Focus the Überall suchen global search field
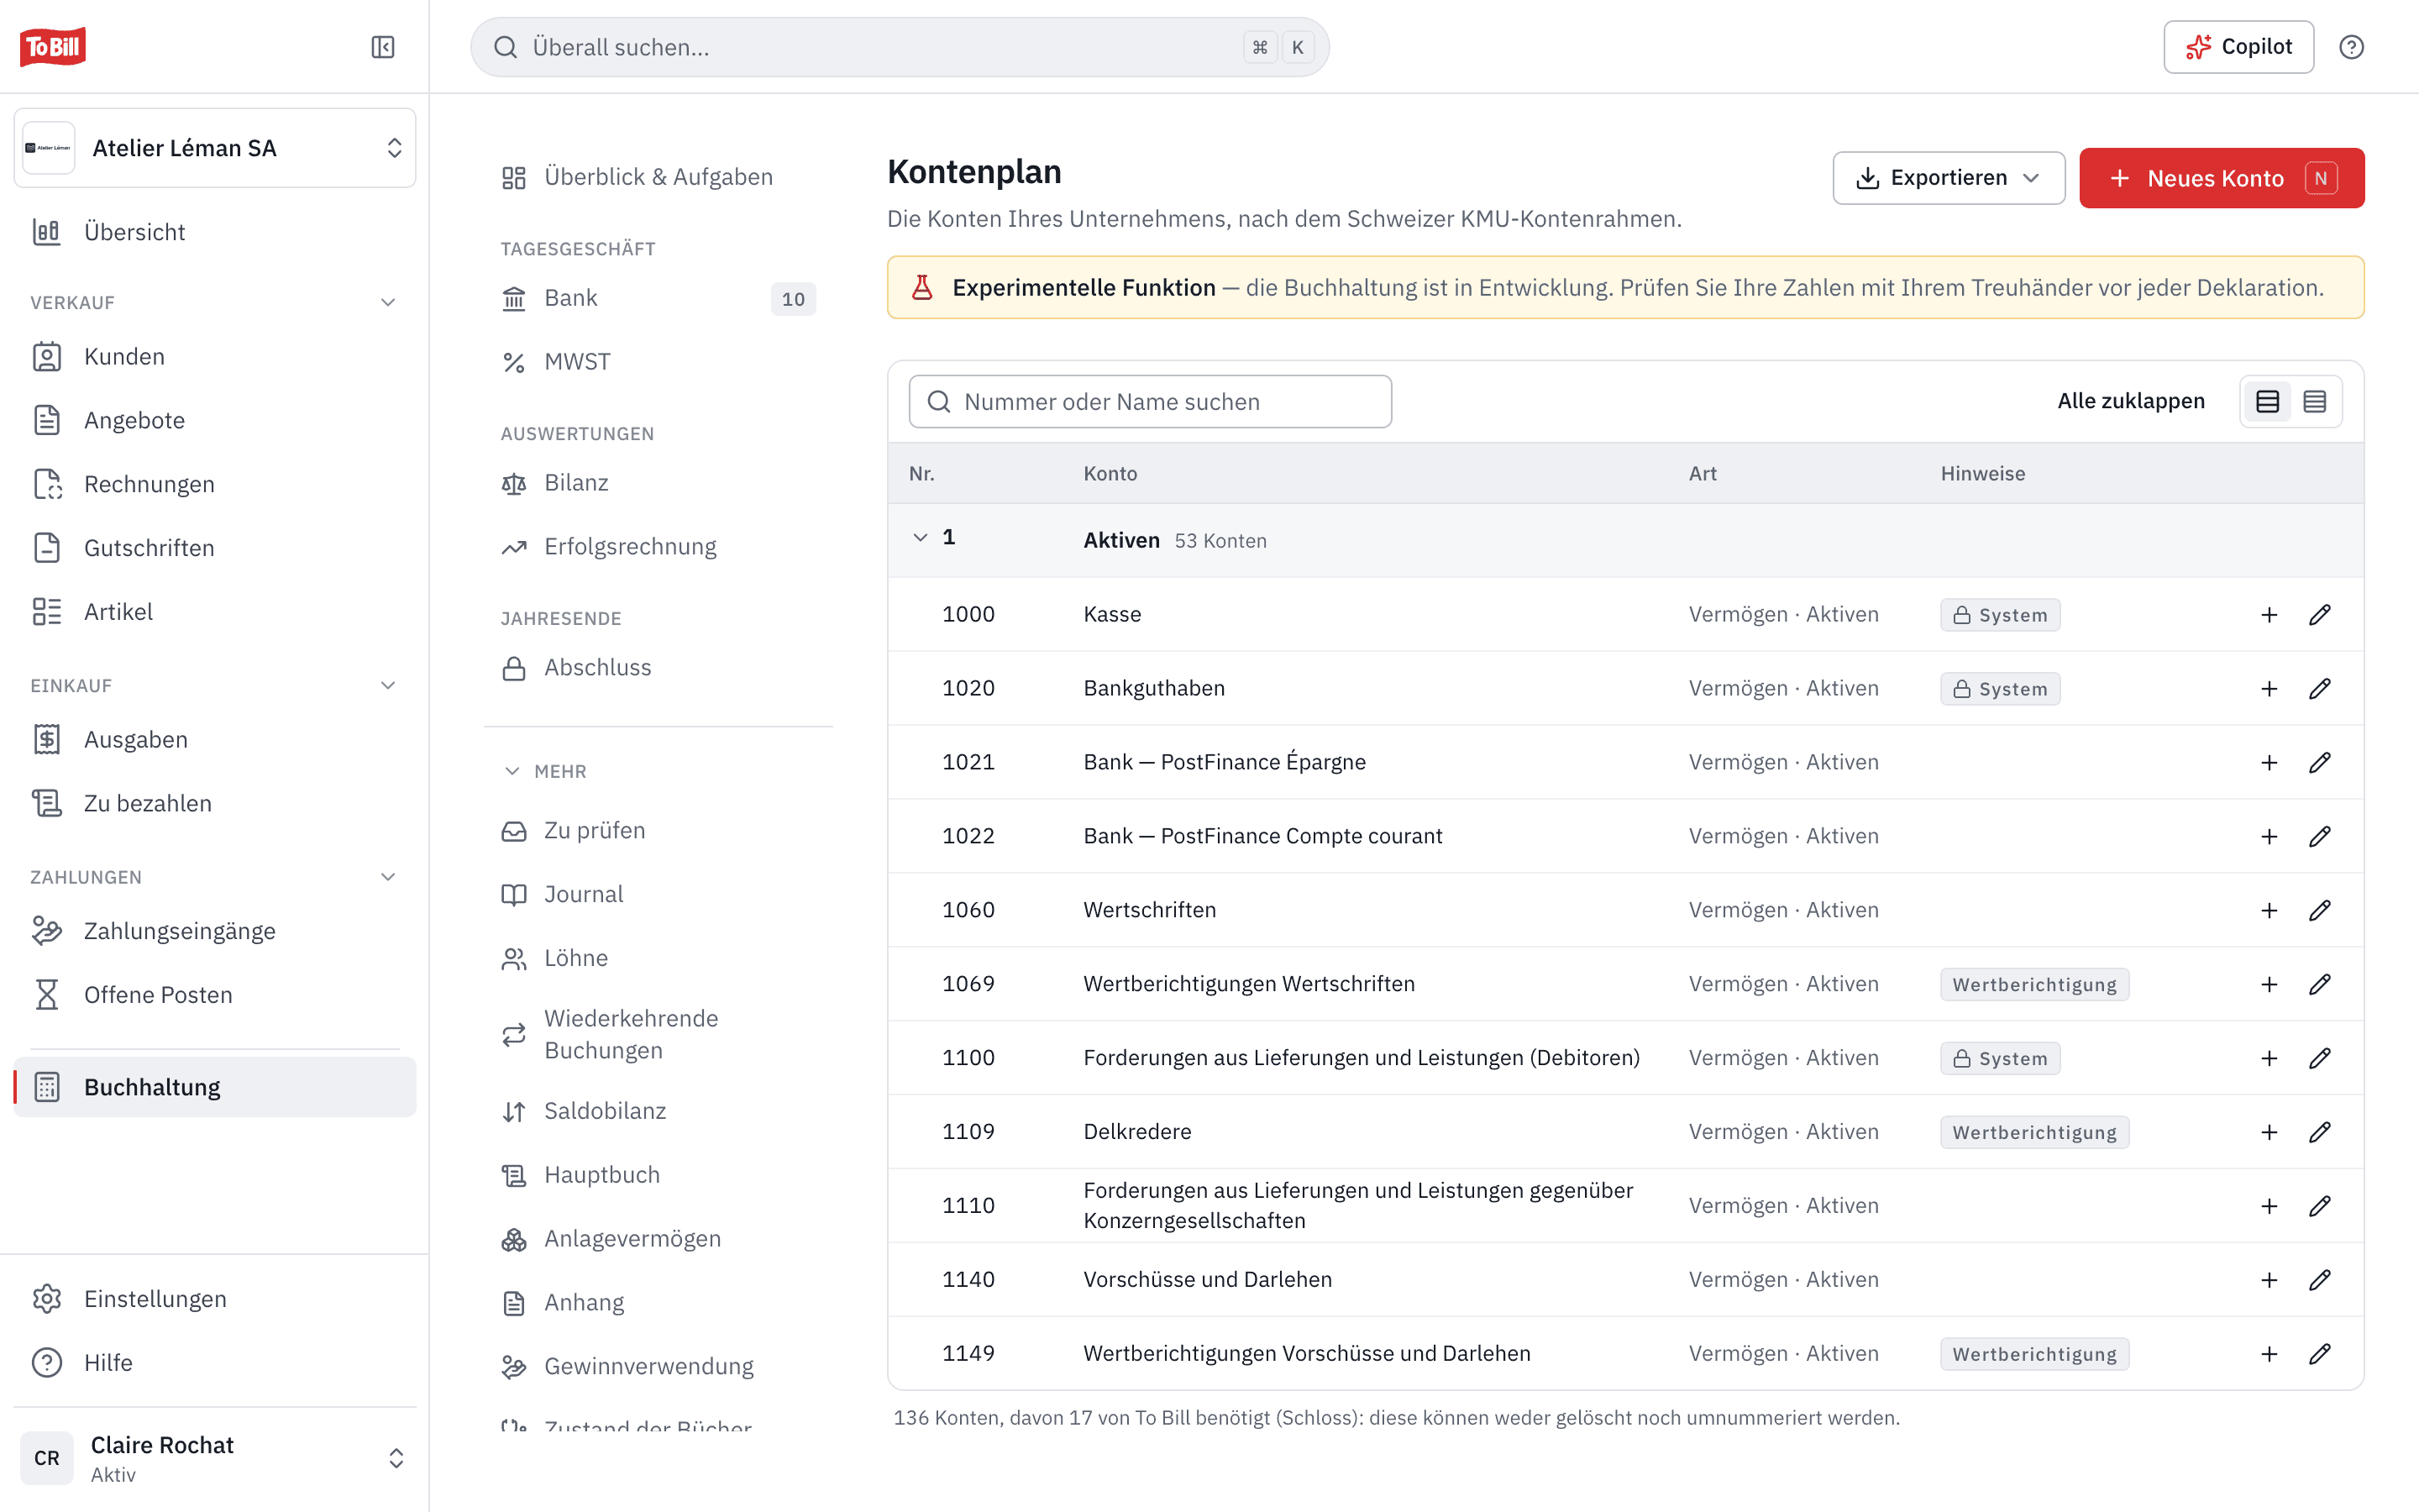Screen dimensions: 2419x1512 point(900,47)
